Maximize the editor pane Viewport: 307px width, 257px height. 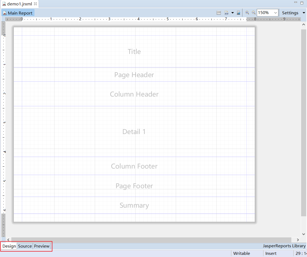(302, 3)
